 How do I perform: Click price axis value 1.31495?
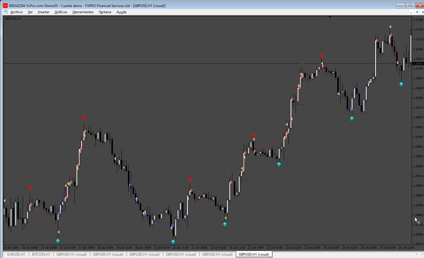418,20
